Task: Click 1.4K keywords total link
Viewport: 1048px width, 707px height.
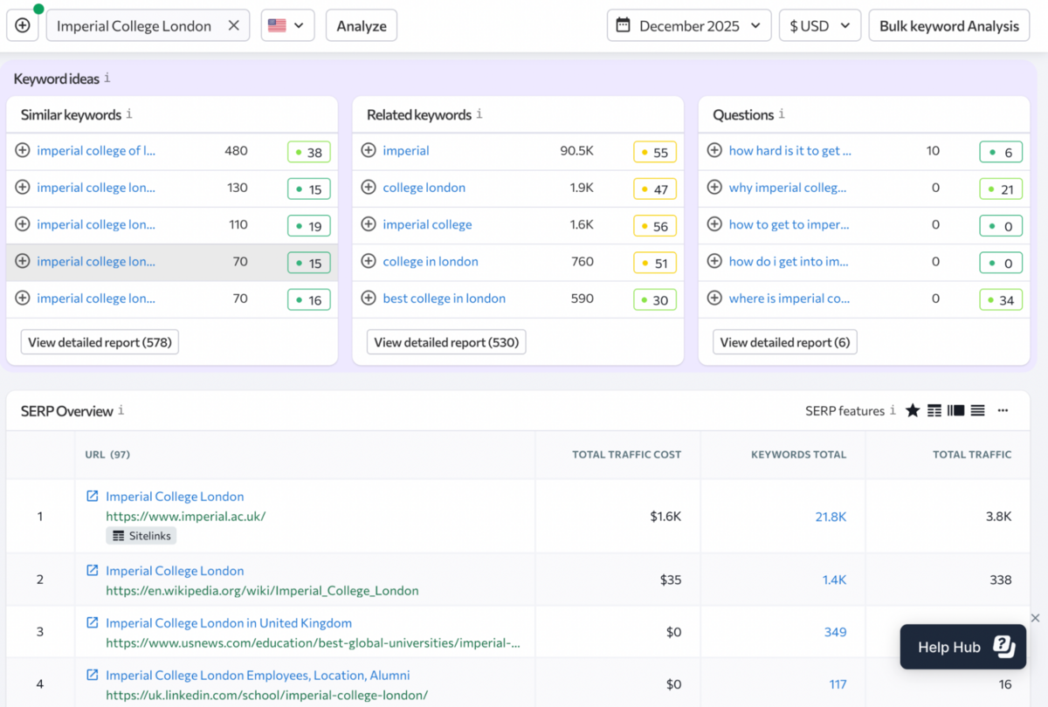Action: point(834,580)
